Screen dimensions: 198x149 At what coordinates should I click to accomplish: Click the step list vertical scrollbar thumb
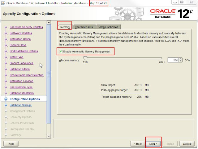click(49, 74)
